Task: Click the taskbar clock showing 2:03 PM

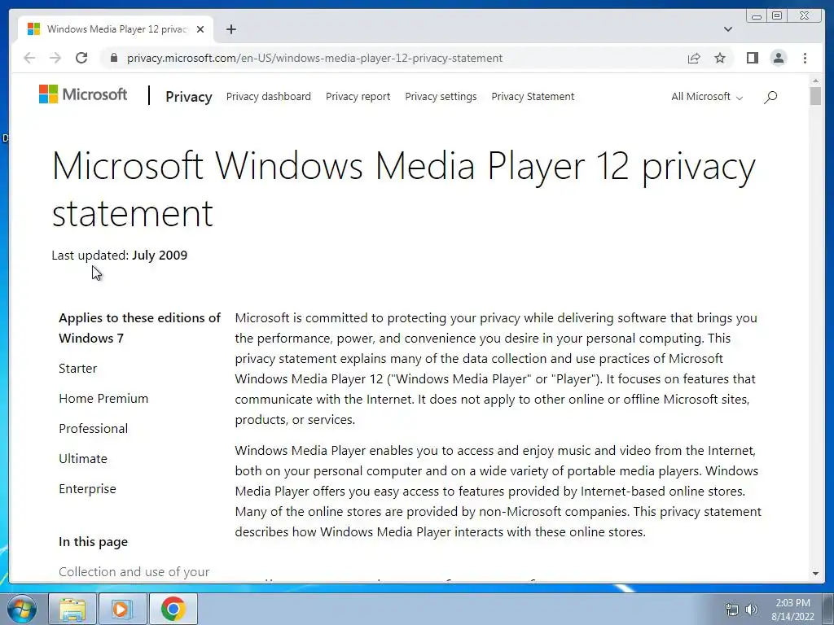Action: [792, 610]
